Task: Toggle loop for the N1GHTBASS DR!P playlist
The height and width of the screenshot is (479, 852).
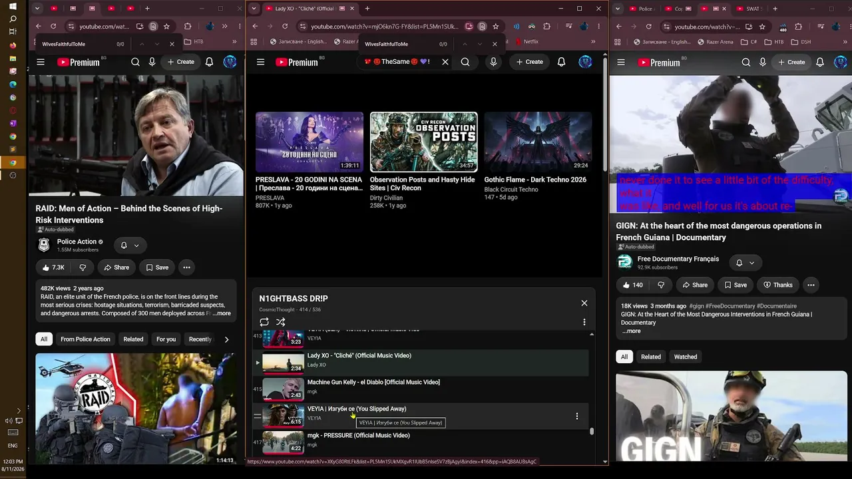Action: (264, 322)
